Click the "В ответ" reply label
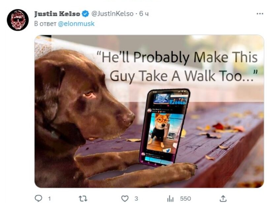 [x=46, y=24]
